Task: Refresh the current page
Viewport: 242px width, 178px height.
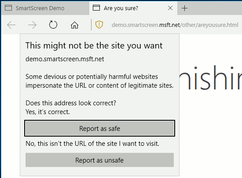Action: pos(53,25)
